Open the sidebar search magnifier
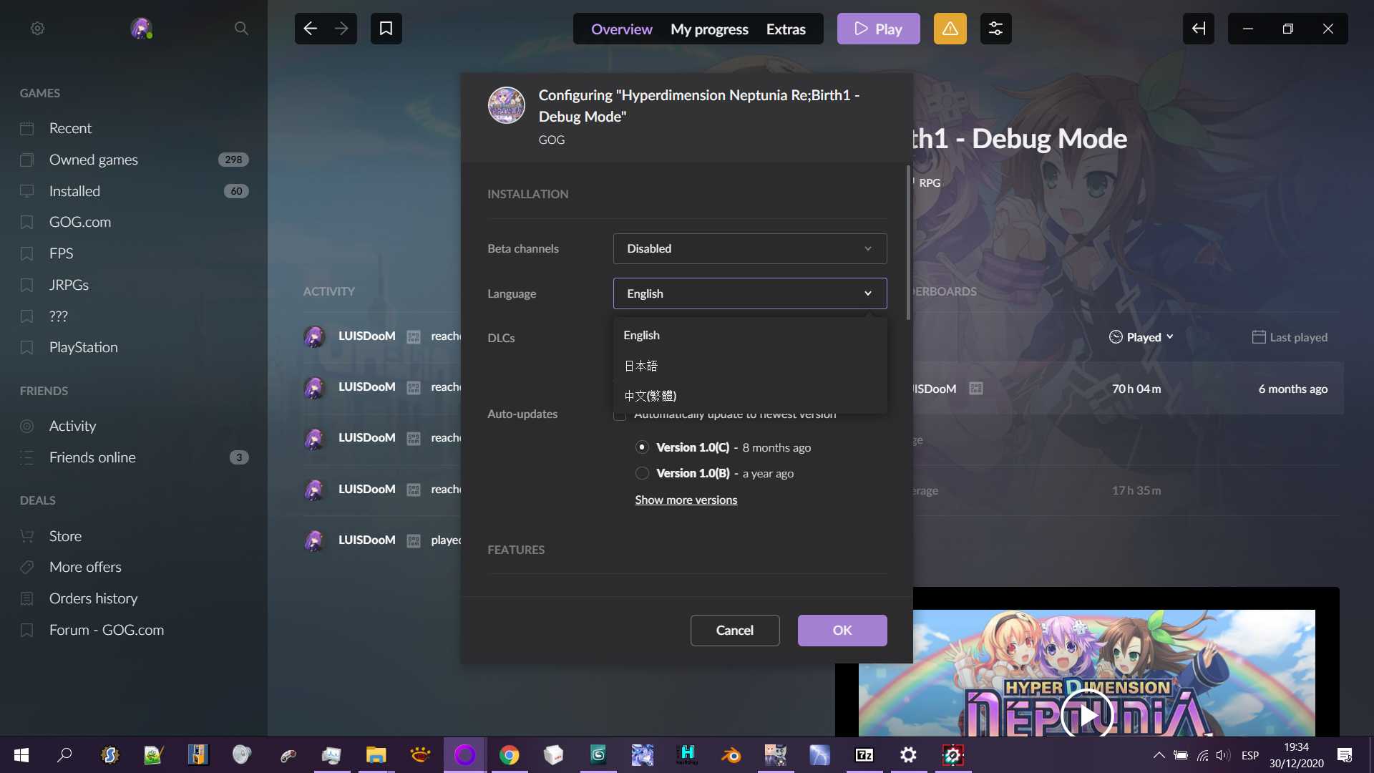 coord(241,29)
